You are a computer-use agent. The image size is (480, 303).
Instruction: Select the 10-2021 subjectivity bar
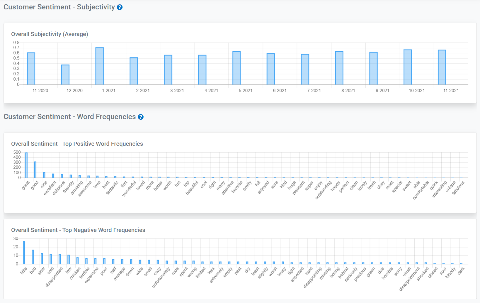coord(408,67)
